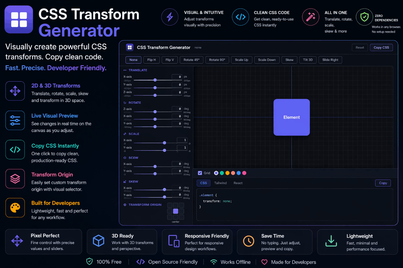
Task: Click the Scale X-axis value field
Action: tap(182, 140)
